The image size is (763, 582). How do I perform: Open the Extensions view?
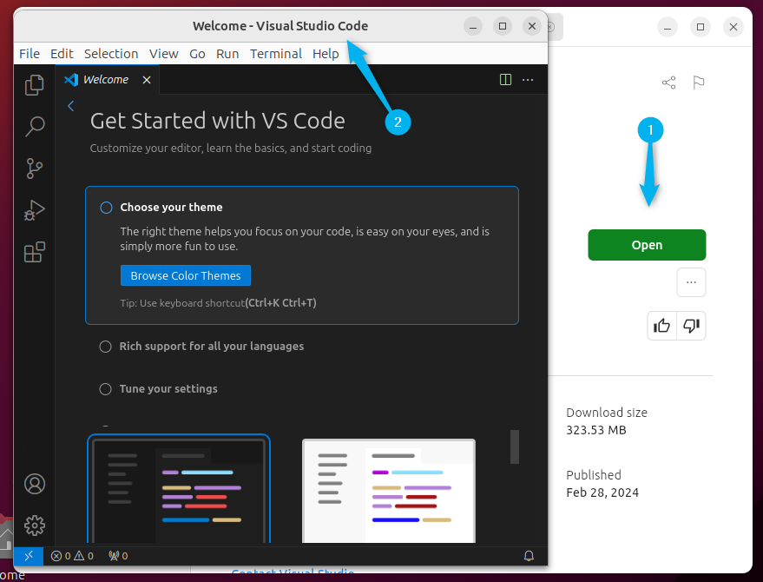click(34, 252)
